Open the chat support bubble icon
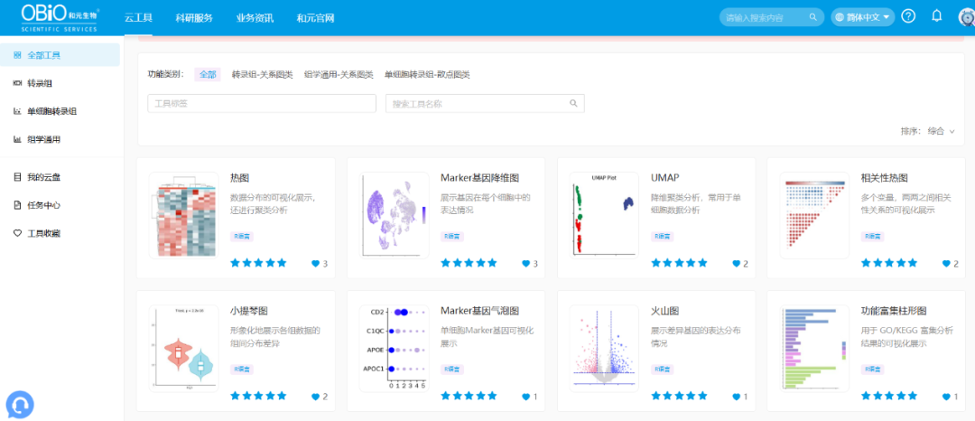This screenshot has width=975, height=421. pos(20,405)
